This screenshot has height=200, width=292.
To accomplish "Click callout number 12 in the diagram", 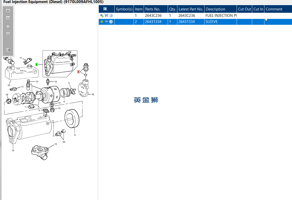I will pos(56,144).
